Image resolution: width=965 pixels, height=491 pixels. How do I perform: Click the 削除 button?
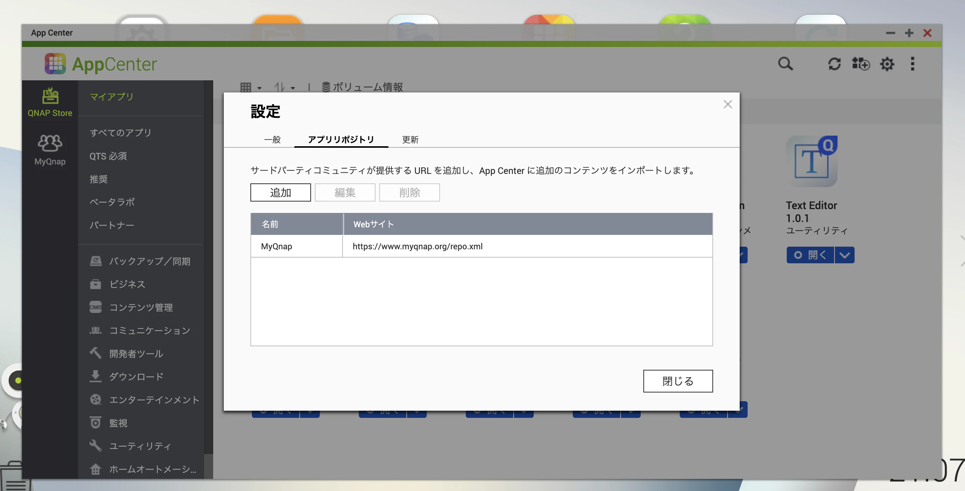[x=410, y=192]
